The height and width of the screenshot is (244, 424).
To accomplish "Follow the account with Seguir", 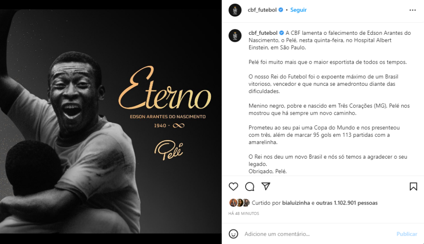I will pos(298,10).
